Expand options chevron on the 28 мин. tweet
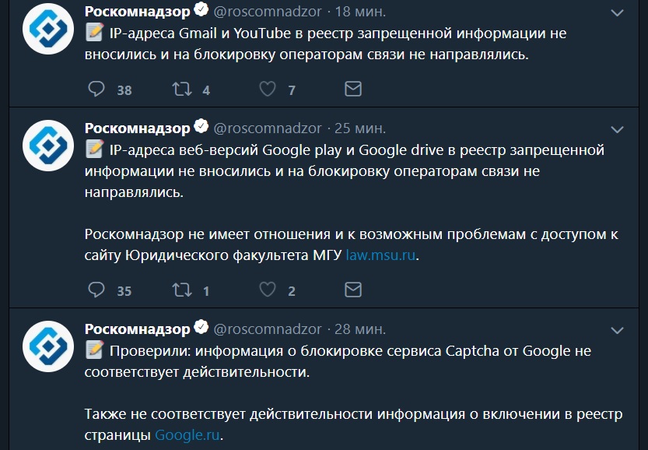Viewport: 648px width, 450px height. click(617, 330)
